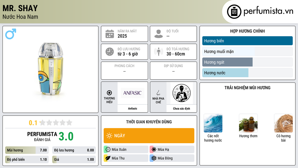Select the Mùa Thu season tag
298x168 pixels.
(x=126, y=158)
